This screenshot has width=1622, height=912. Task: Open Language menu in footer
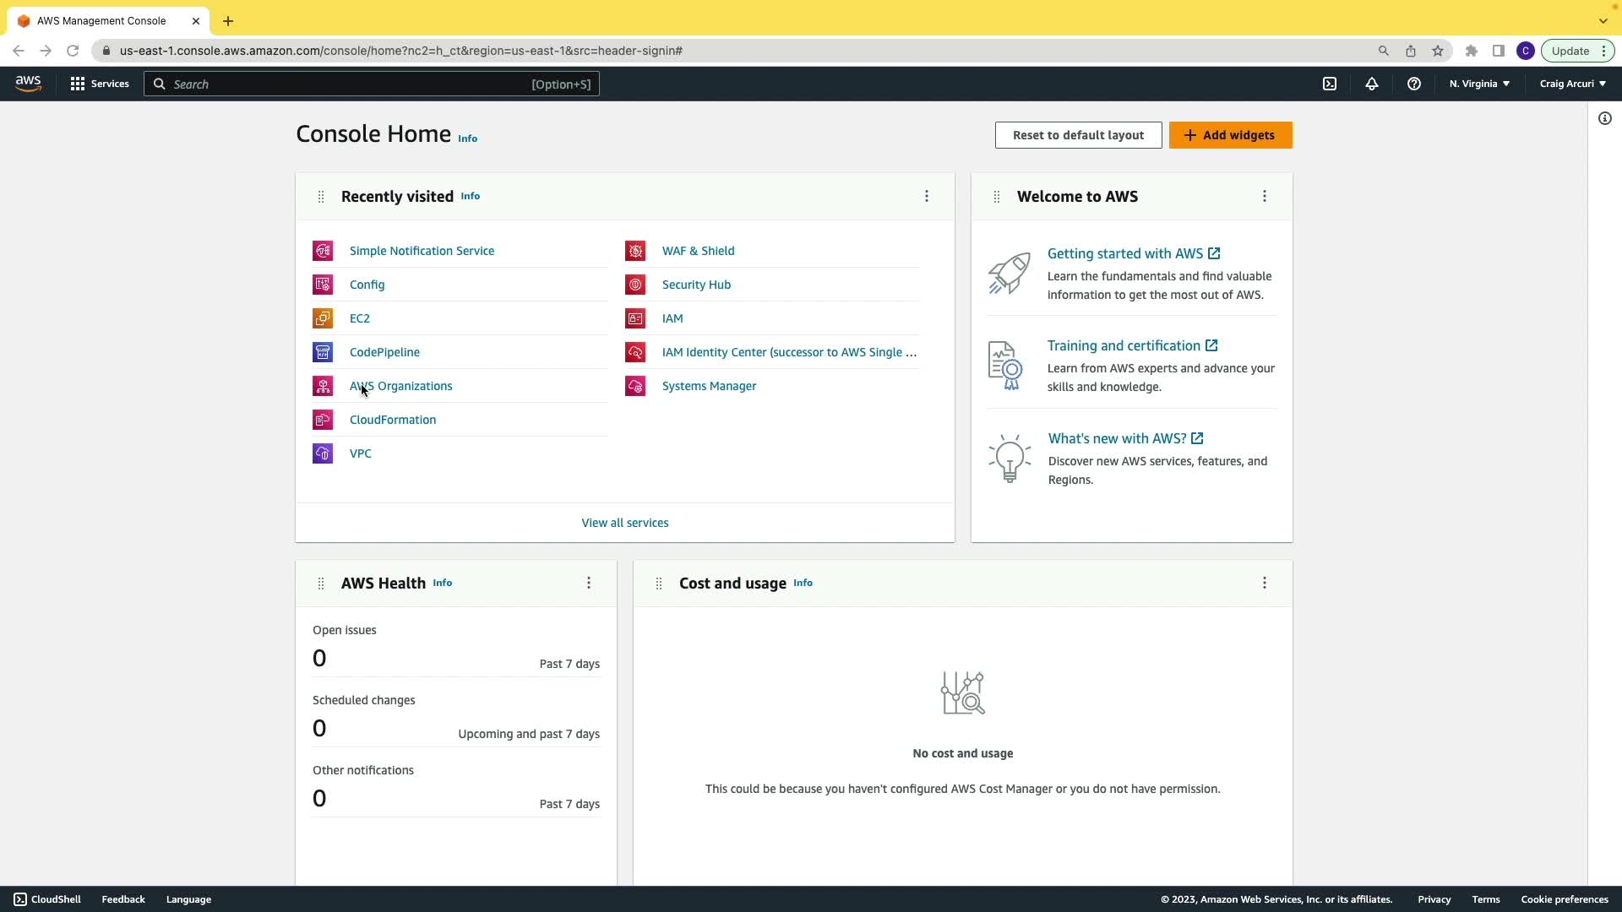click(x=188, y=899)
